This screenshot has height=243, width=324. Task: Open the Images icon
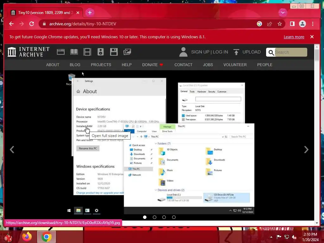tap(127, 52)
